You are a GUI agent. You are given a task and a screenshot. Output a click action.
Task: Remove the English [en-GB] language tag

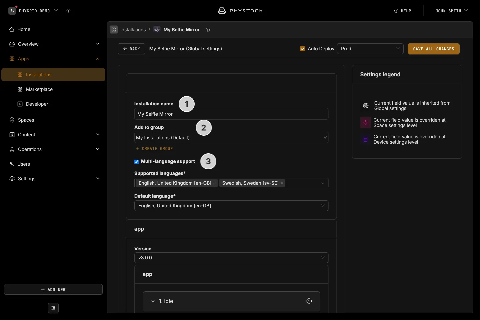pyautogui.click(x=215, y=183)
